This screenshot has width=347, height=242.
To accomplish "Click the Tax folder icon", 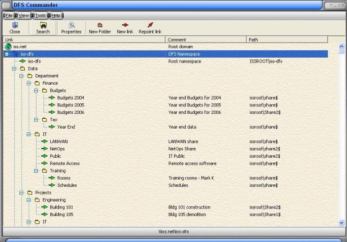I will (45, 119).
